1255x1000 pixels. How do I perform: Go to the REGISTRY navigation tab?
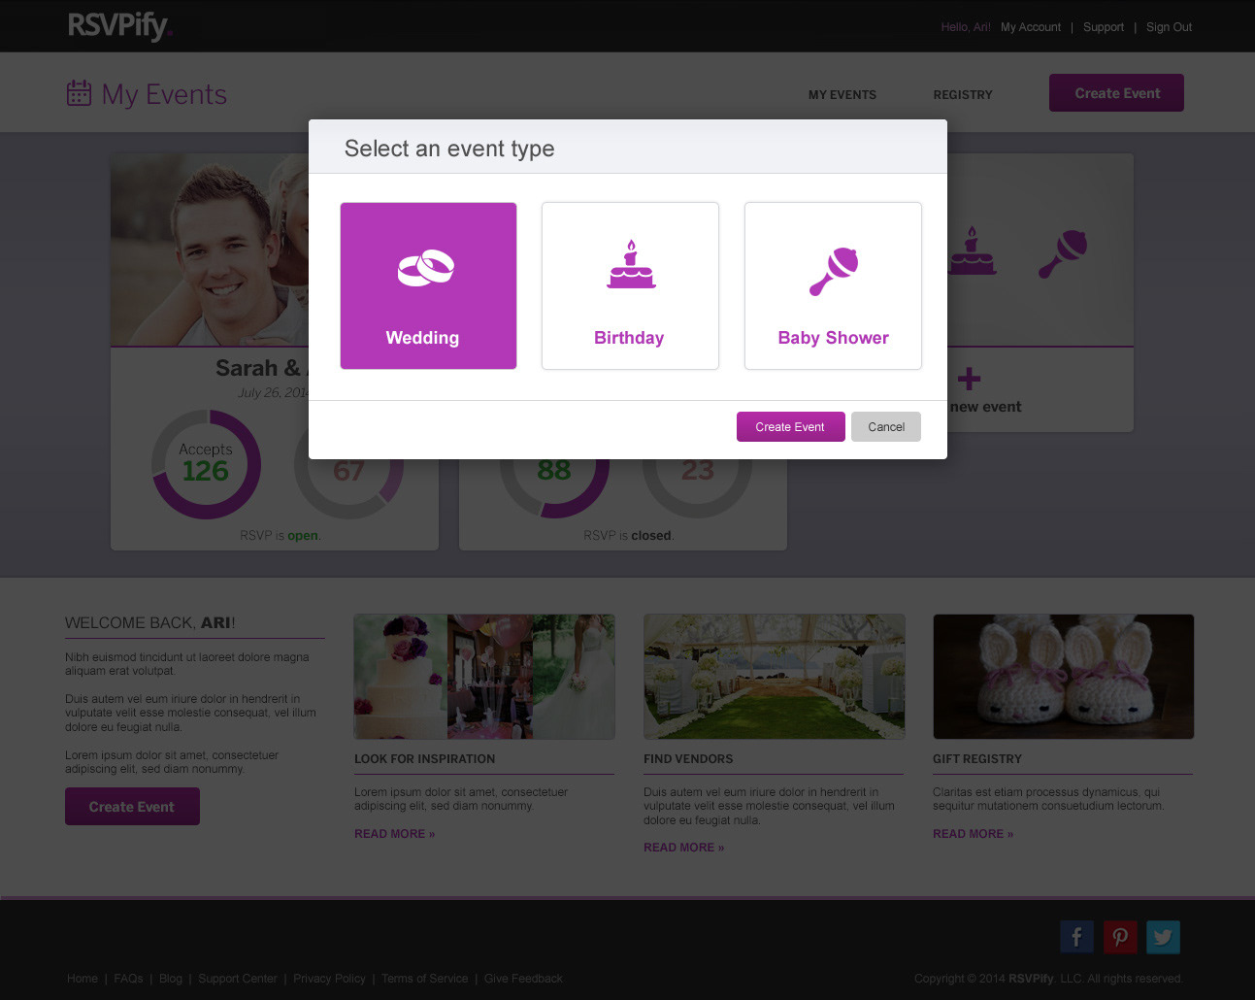[963, 95]
